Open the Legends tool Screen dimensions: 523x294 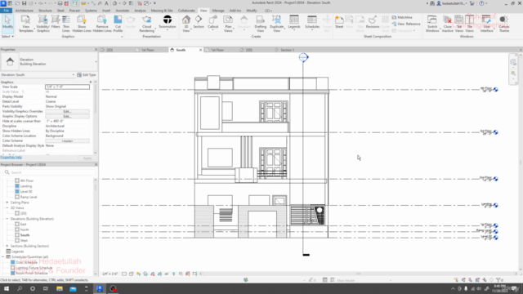pos(294,22)
